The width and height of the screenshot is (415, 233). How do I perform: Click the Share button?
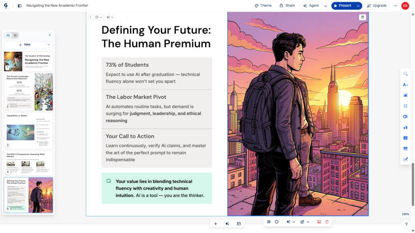tap(287, 6)
